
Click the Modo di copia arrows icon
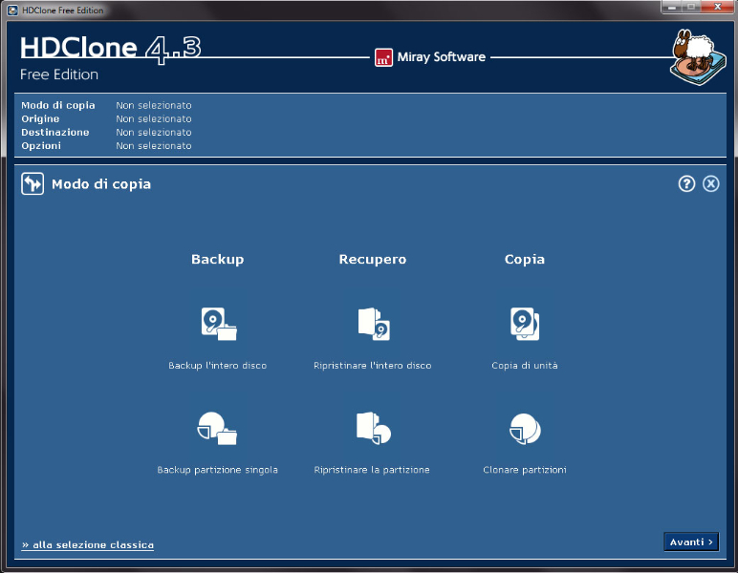pos(33,184)
